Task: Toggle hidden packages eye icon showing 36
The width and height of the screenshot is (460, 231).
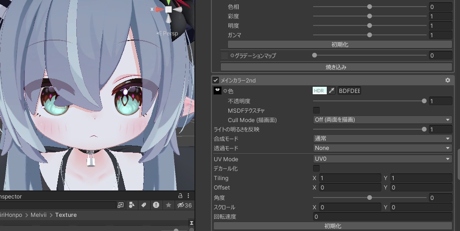Action: click(x=185, y=205)
